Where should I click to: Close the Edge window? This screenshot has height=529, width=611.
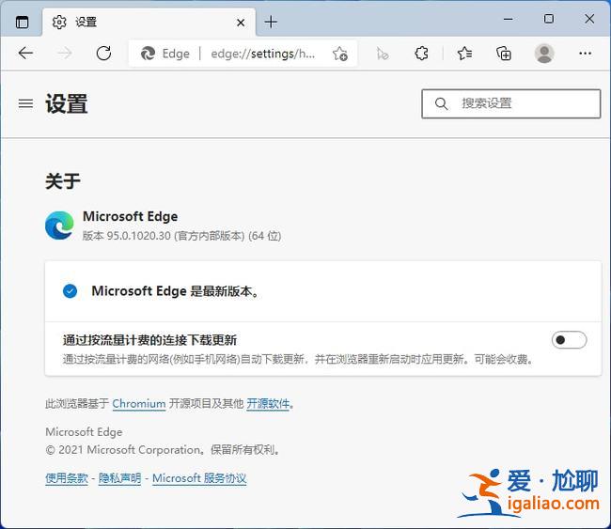589,19
